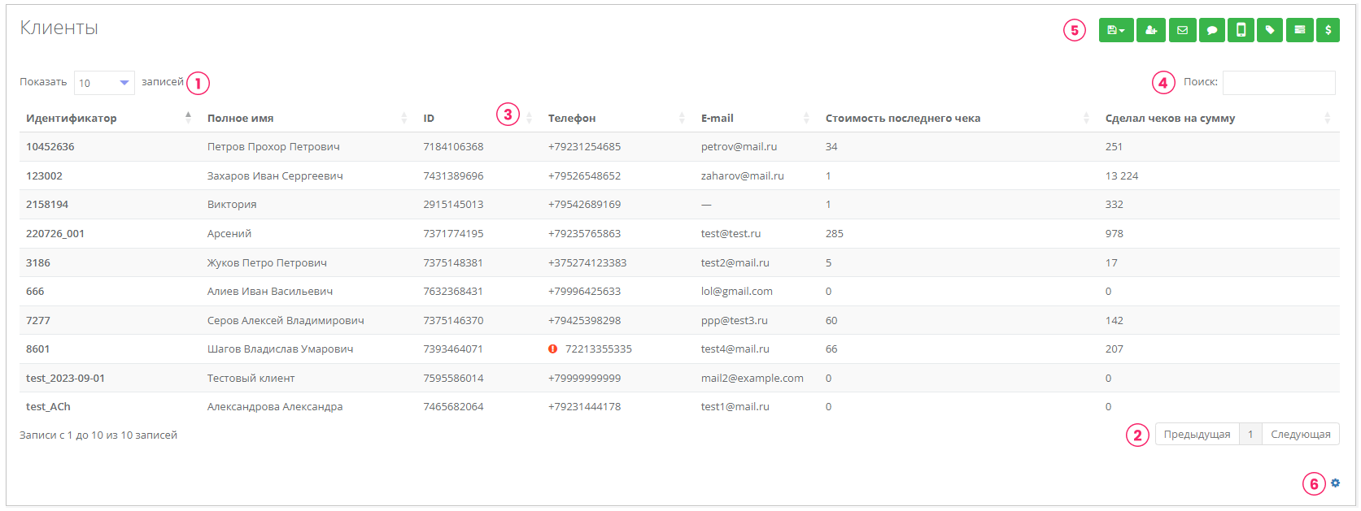Open the table settings gear icon
The image size is (1361, 511).
(1335, 483)
